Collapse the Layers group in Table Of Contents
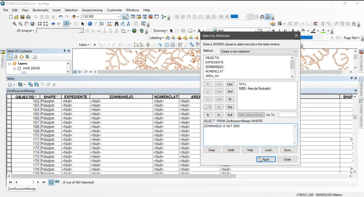Screen dimensions: 364x197 point(9,64)
